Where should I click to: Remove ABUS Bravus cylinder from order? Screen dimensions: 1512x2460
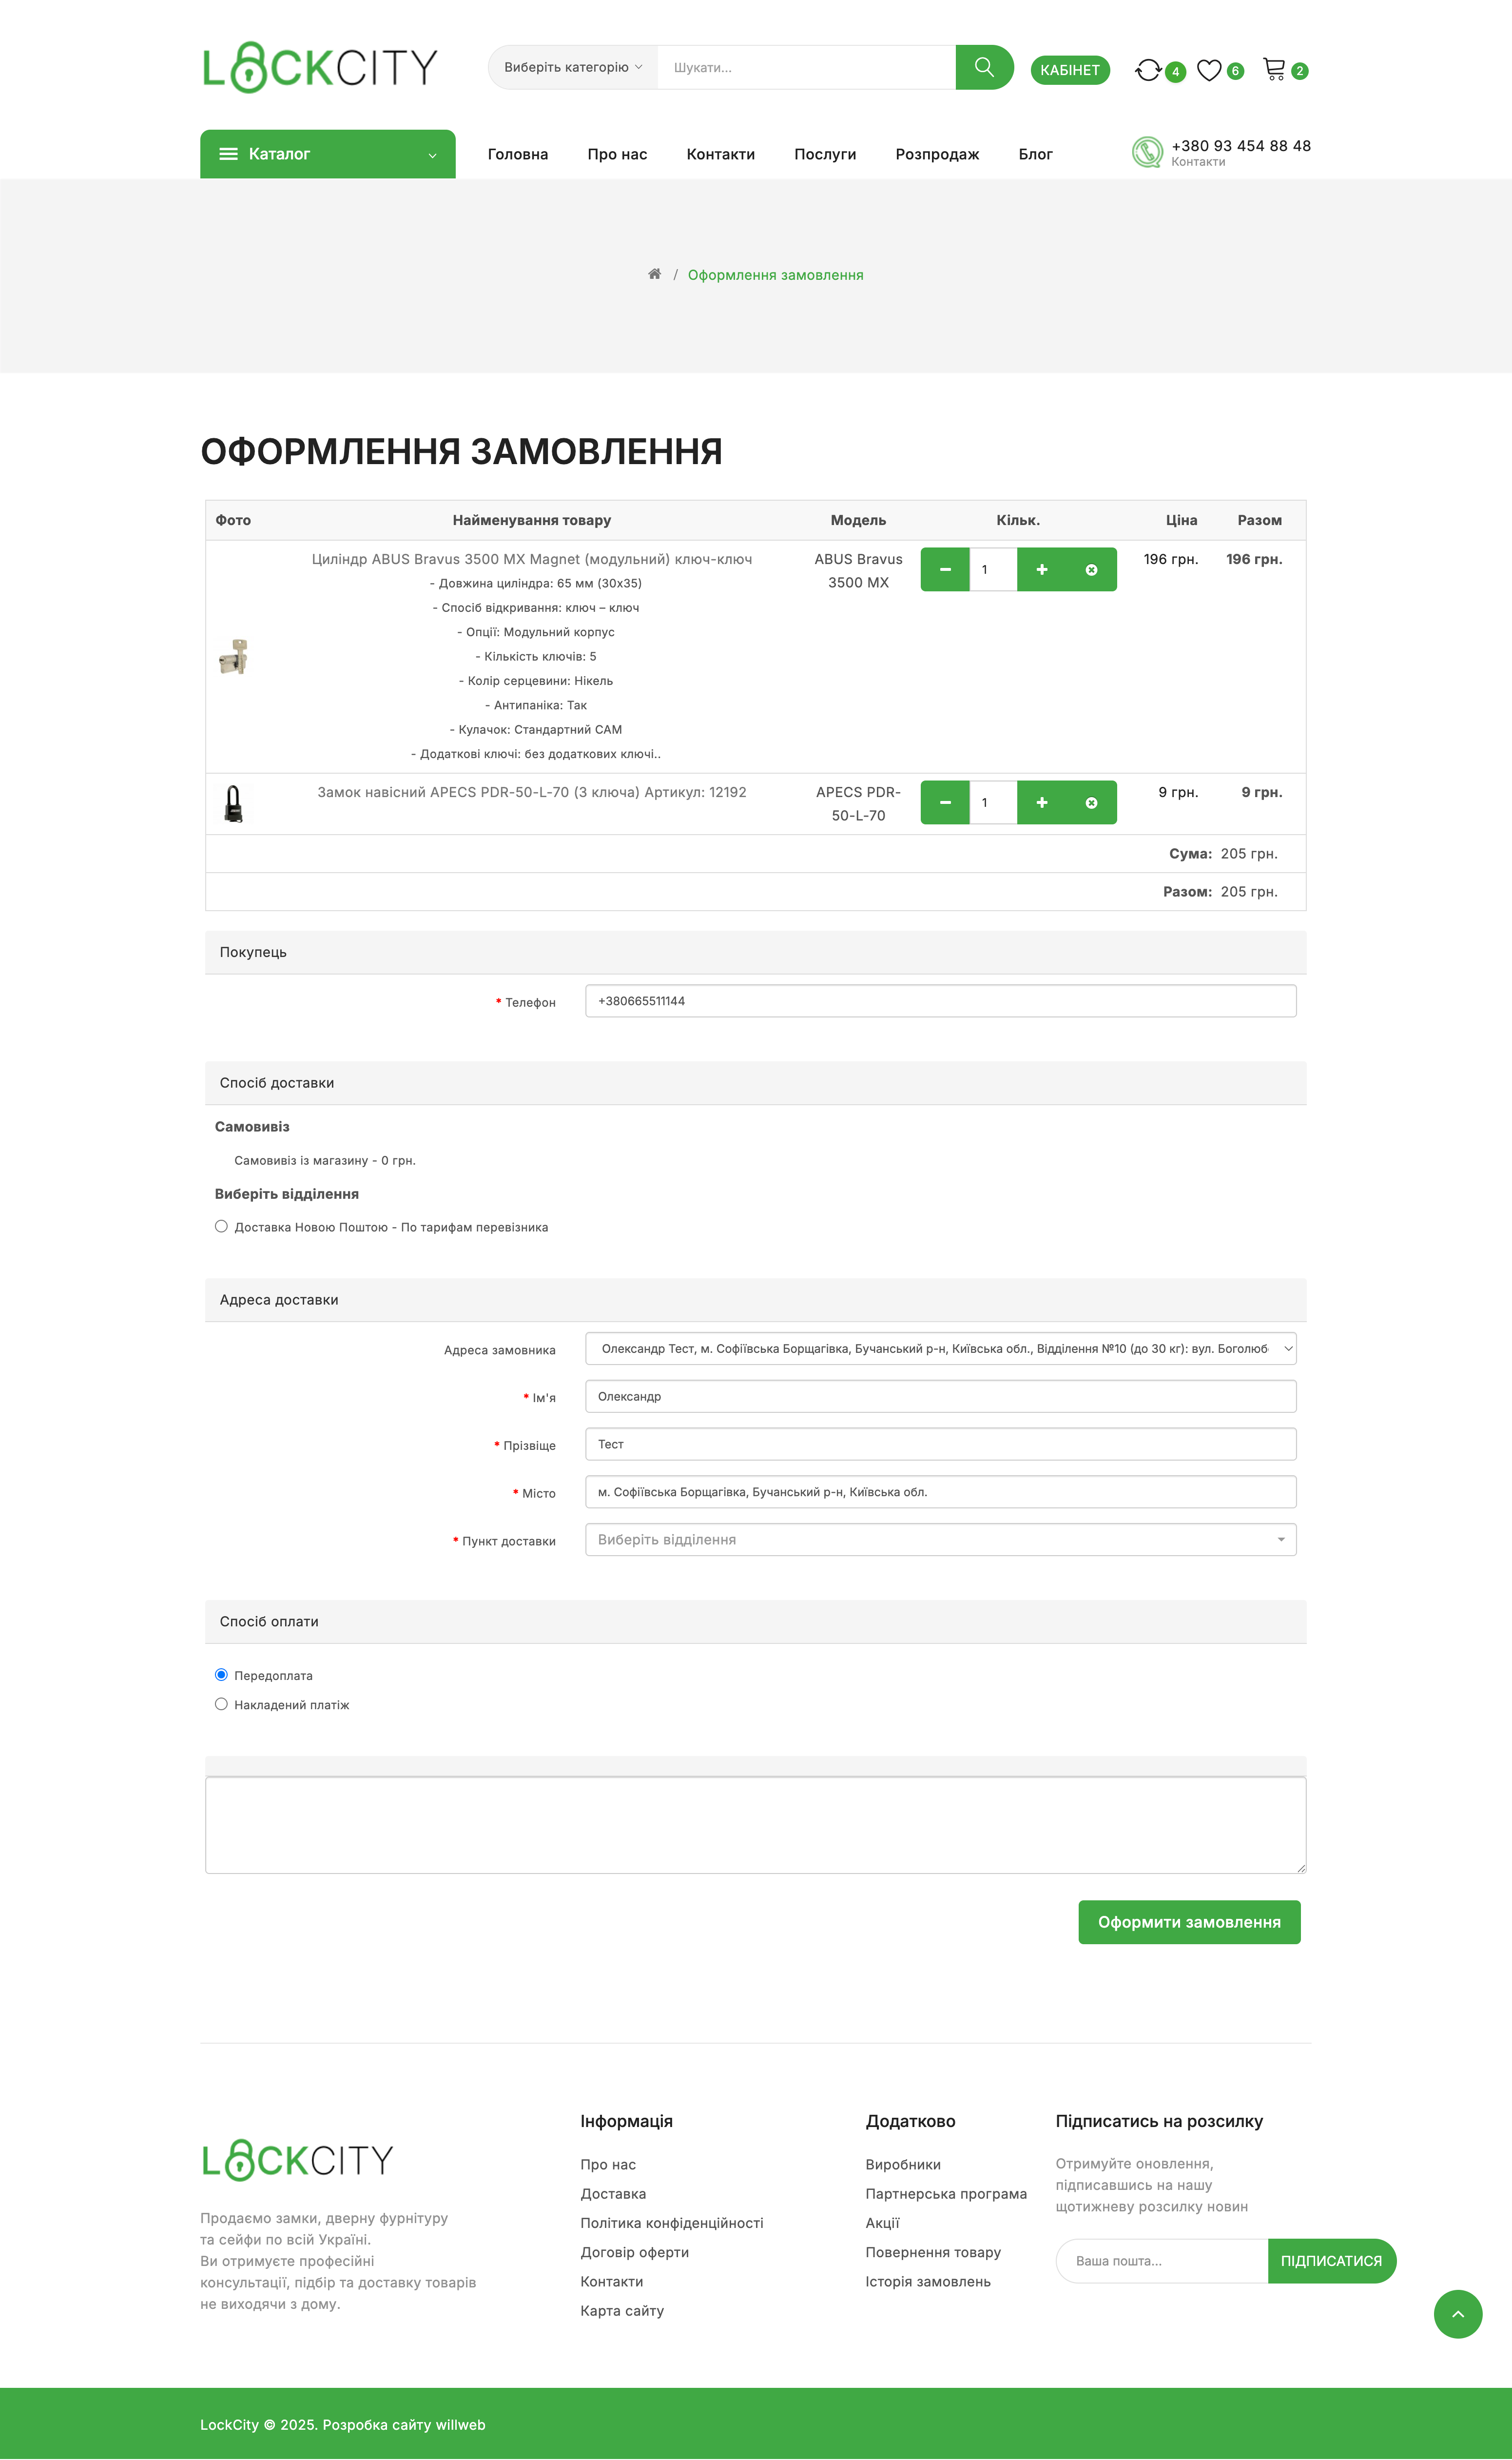[x=1091, y=570]
